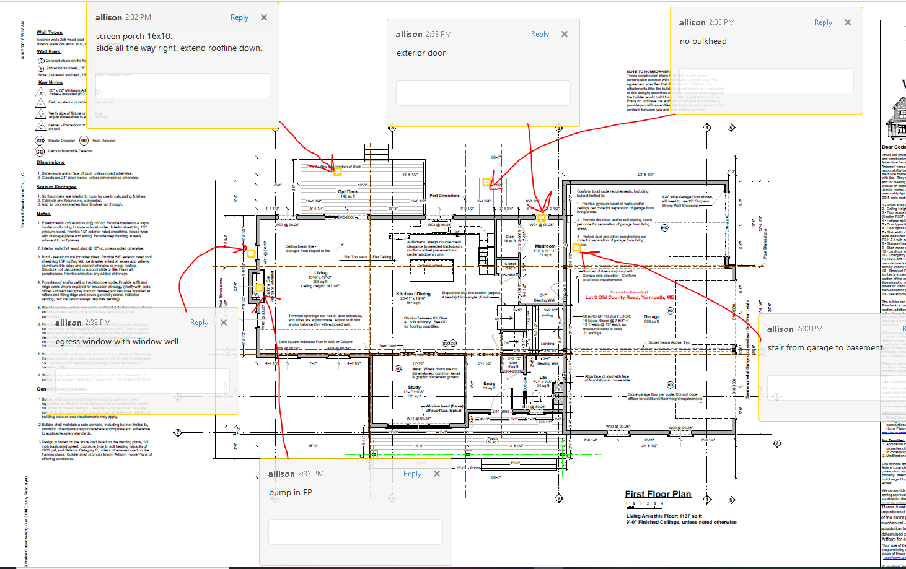The width and height of the screenshot is (906, 569).
Task: Select the yellow comment marker on the Opt Deck
Action: [x=338, y=172]
